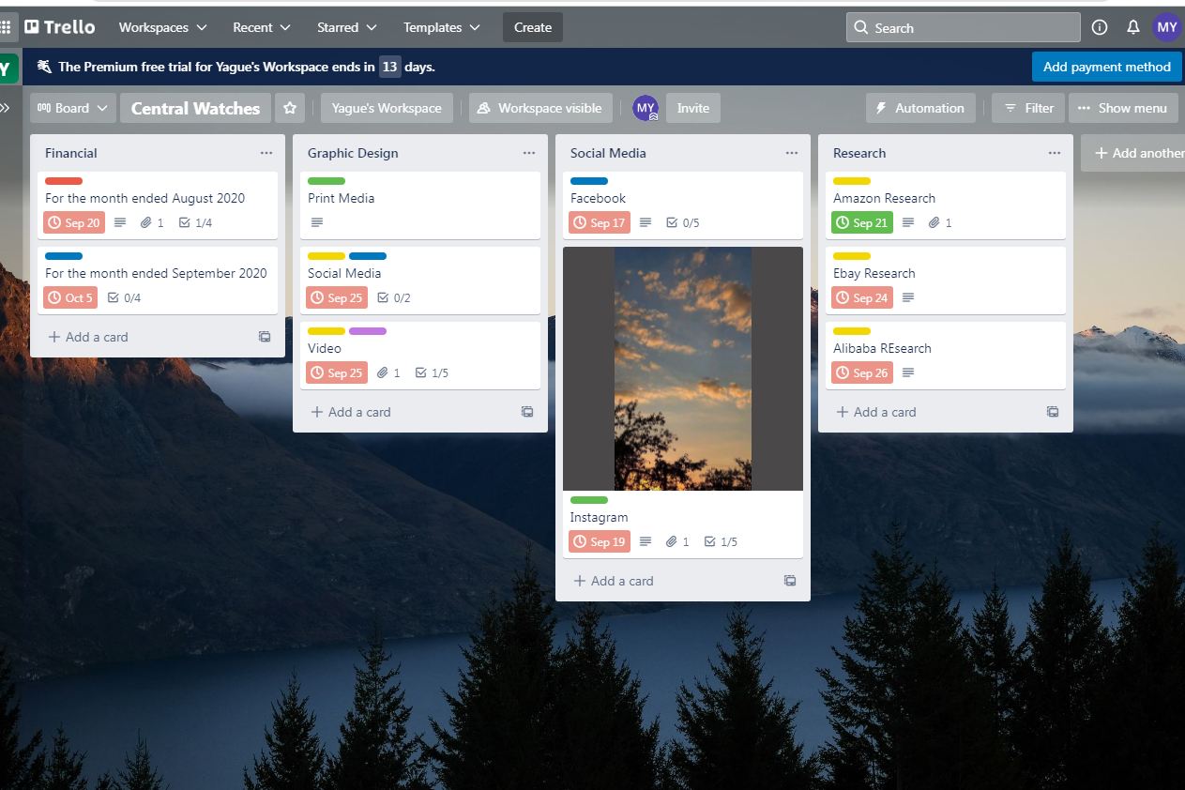Open Research list actions ellipsis
1185x790 pixels.
[1055, 153]
